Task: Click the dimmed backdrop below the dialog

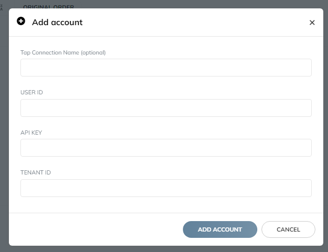Action: (x=164, y=249)
